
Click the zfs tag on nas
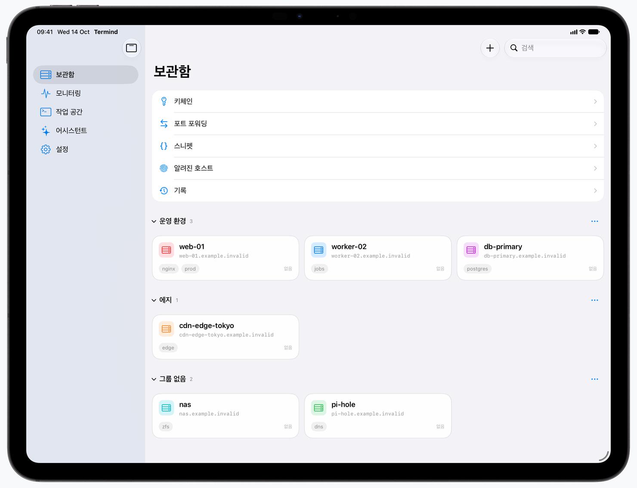click(166, 427)
